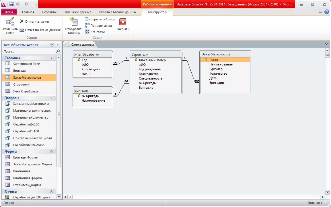Image resolution: width=331 pixels, height=207 pixels.
Task: Click Скрыть таблицу command
Action: (x=100, y=19)
